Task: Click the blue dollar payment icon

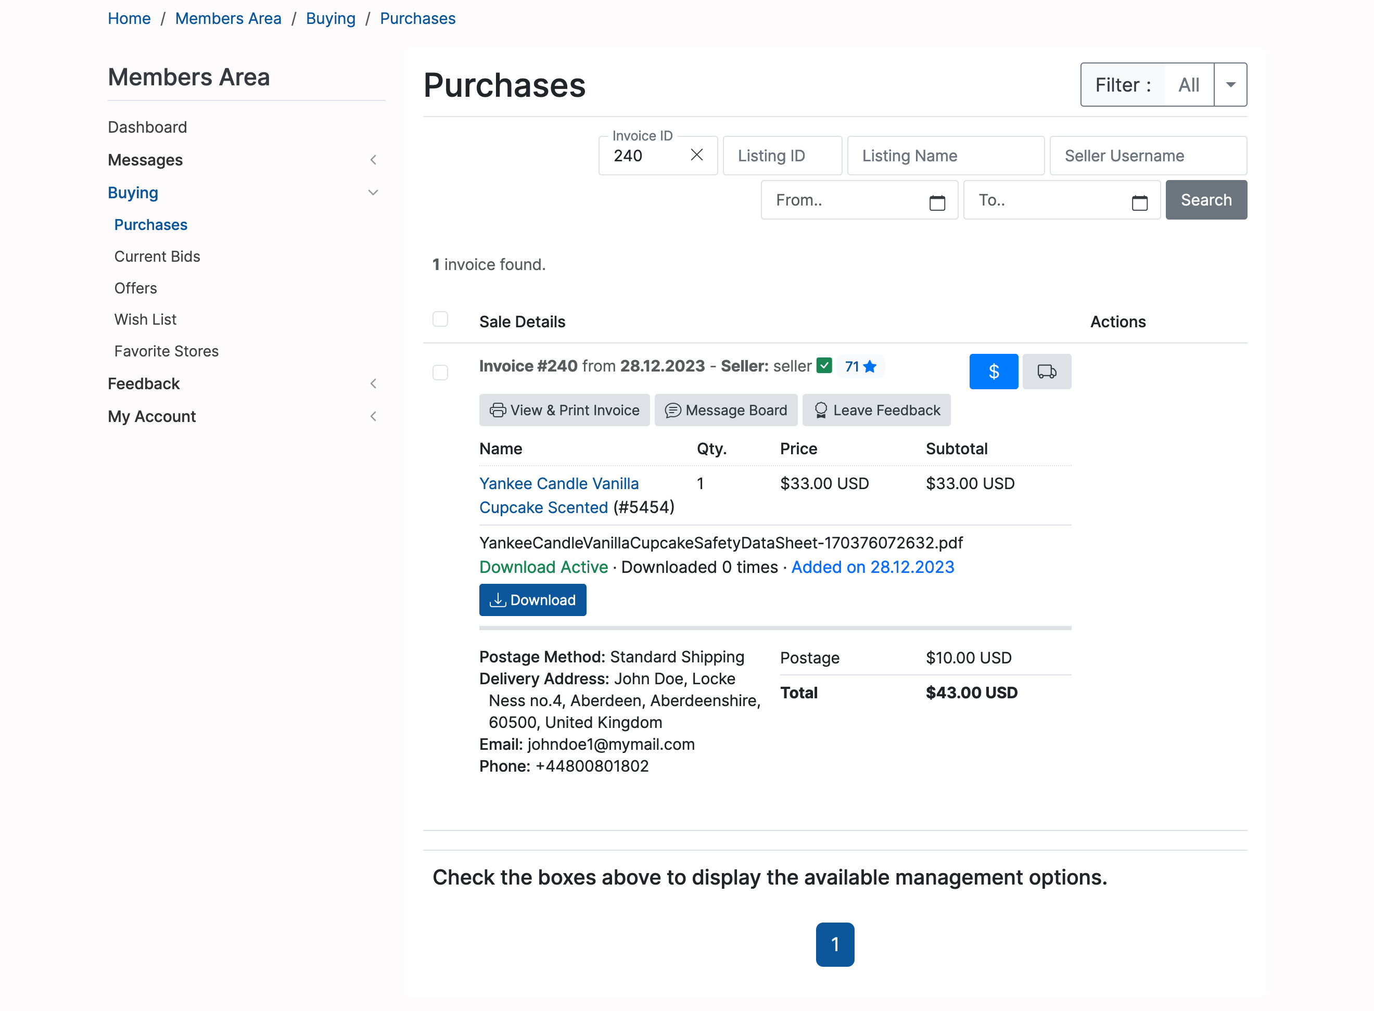Action: coord(993,372)
